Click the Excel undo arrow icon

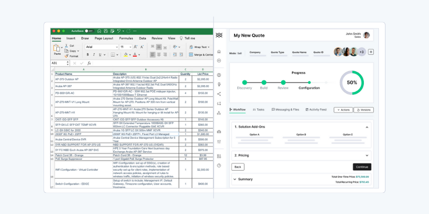(118, 31)
